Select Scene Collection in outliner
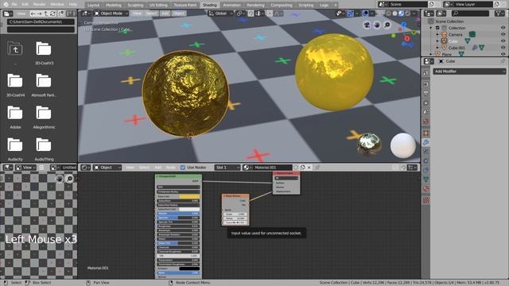The image size is (509, 286). tap(449, 21)
